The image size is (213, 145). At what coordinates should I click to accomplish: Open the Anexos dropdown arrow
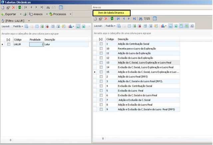click(x=47, y=14)
